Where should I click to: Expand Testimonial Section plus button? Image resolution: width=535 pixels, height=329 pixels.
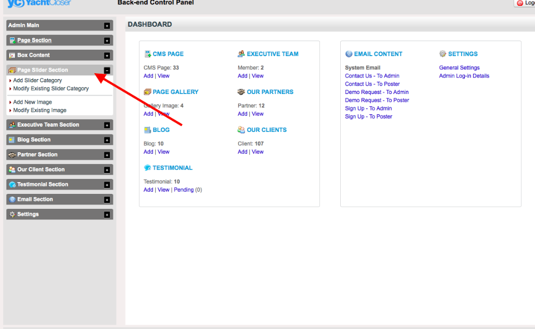point(107,185)
